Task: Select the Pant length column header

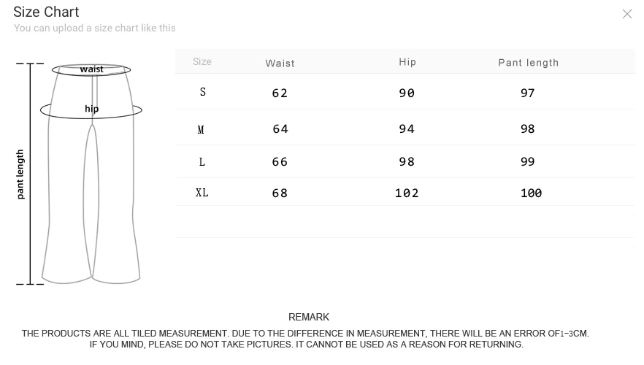Action: click(528, 63)
